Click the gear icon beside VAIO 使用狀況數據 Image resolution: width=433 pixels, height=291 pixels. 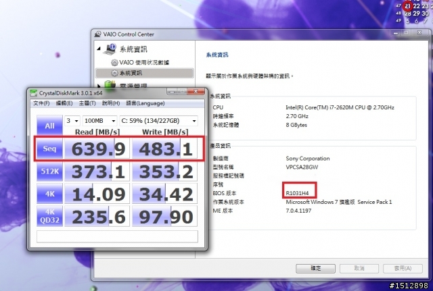114,63
